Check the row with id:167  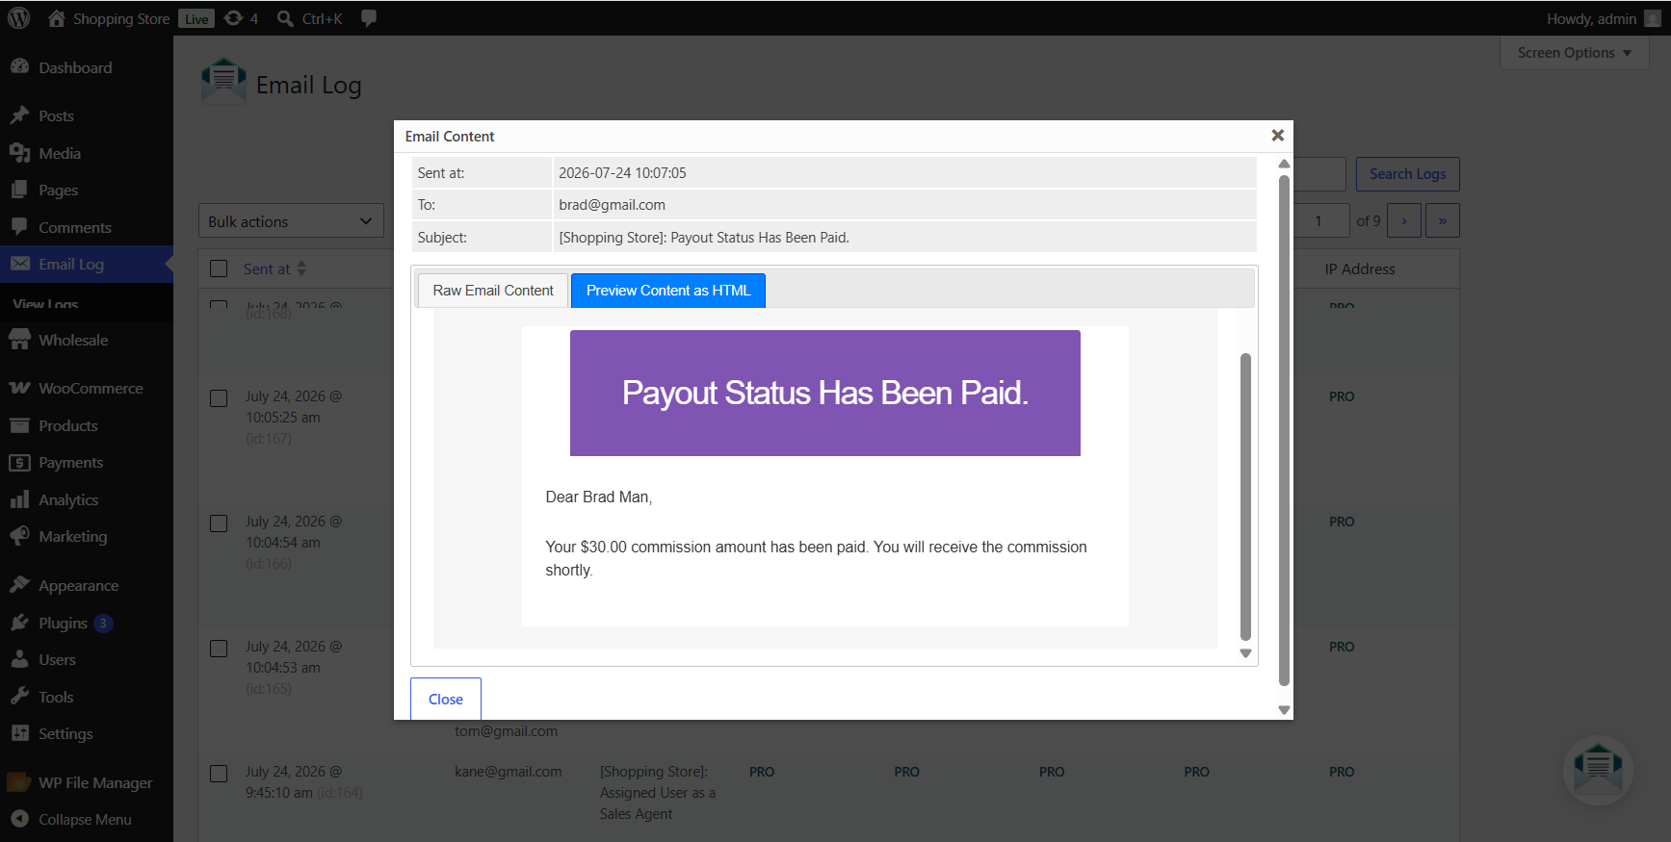[x=219, y=397]
